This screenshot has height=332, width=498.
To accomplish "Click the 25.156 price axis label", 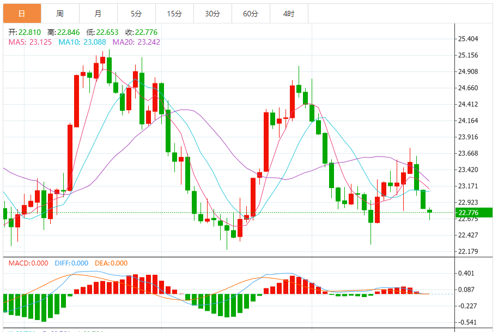I will point(468,55).
